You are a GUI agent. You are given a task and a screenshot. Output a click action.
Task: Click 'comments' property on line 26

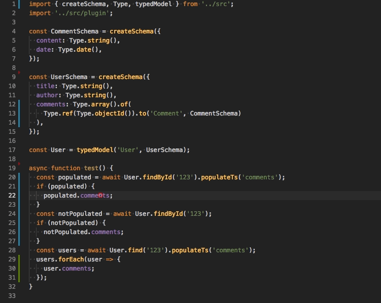coord(106,232)
